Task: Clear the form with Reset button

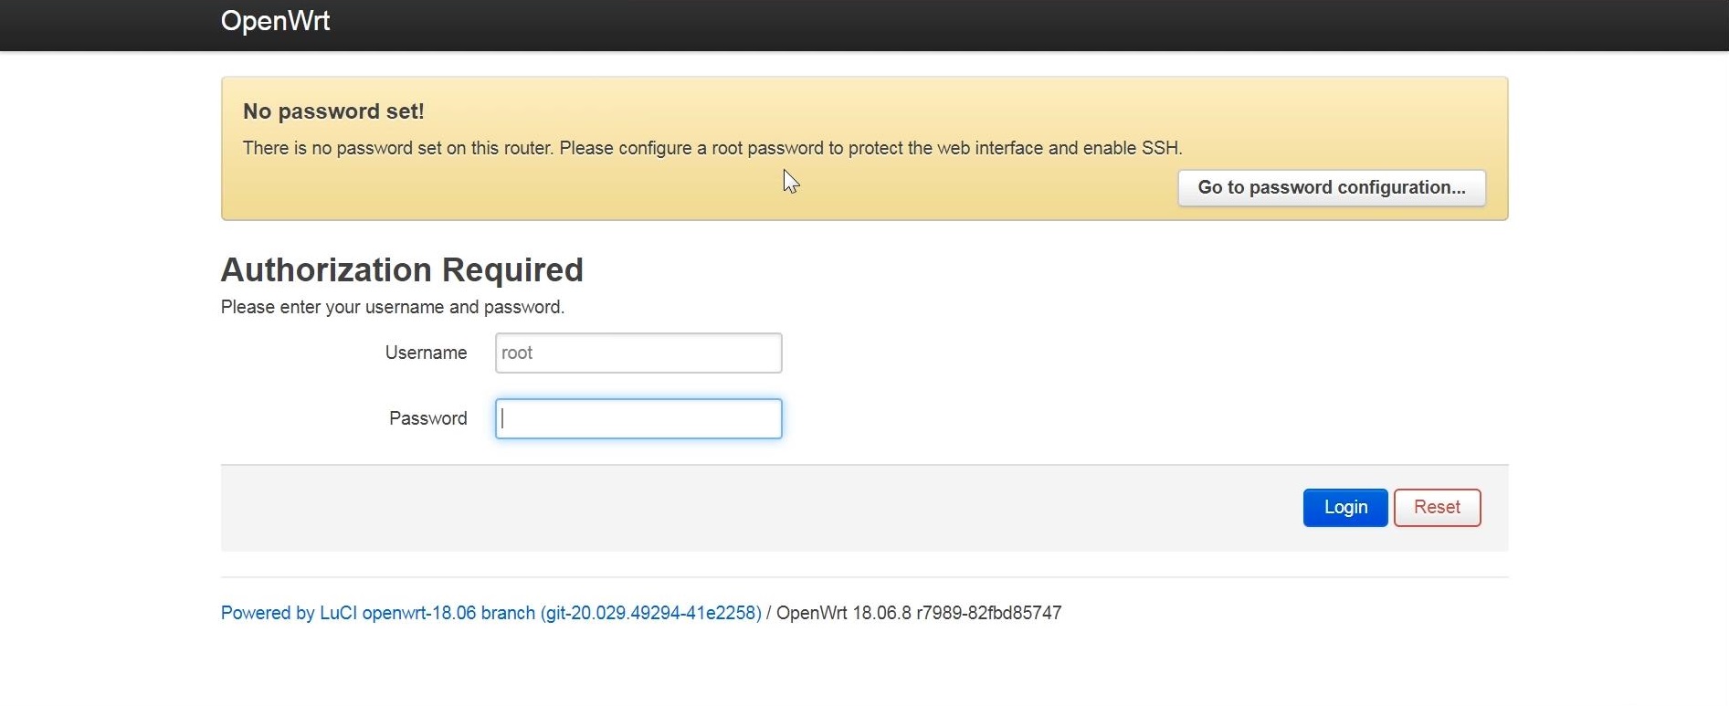Action: (1436, 508)
